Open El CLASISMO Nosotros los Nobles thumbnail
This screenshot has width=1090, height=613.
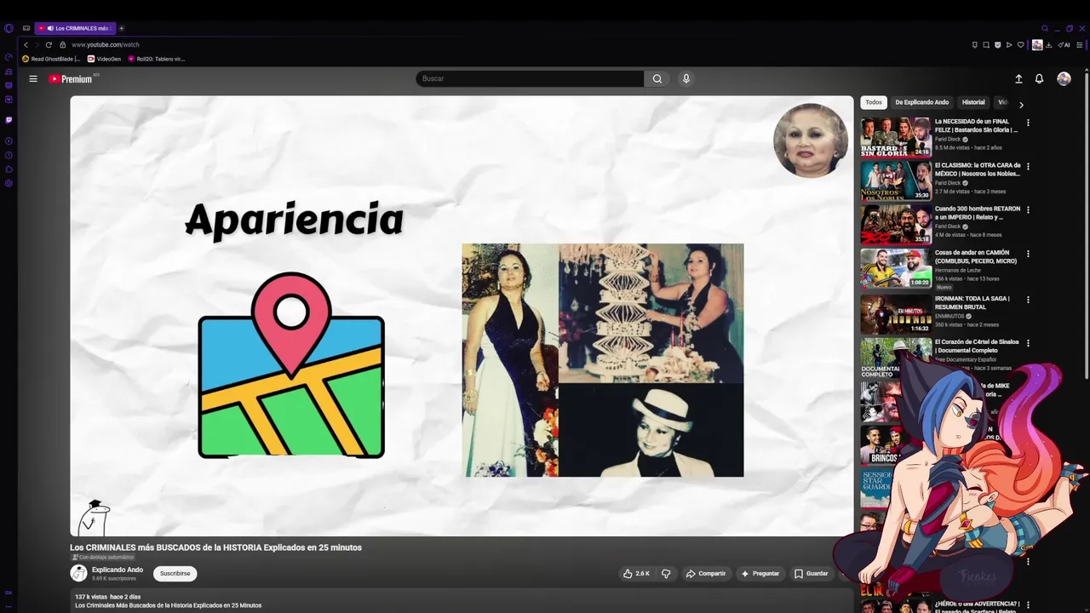(896, 180)
